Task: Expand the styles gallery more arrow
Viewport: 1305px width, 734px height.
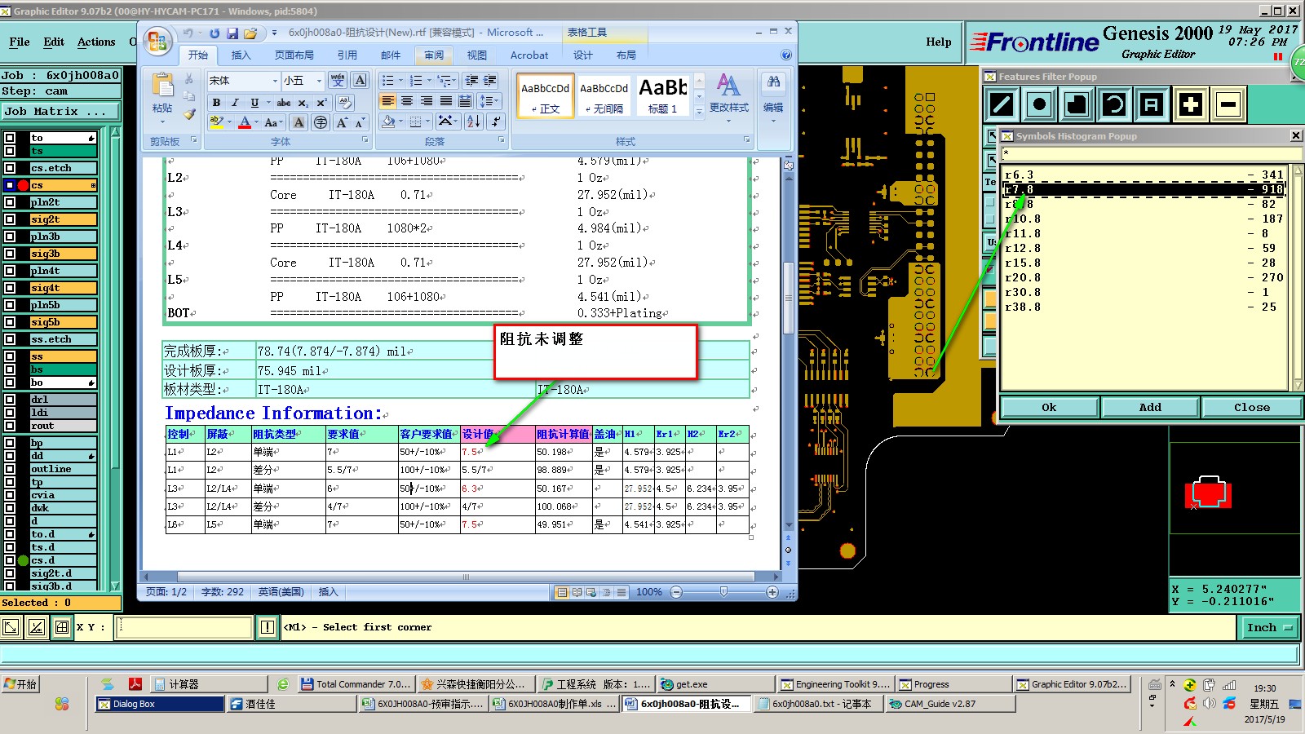Action: pyautogui.click(x=699, y=112)
